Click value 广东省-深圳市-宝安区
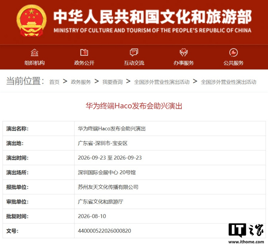The height and width of the screenshot is (247, 268). (x=103, y=143)
